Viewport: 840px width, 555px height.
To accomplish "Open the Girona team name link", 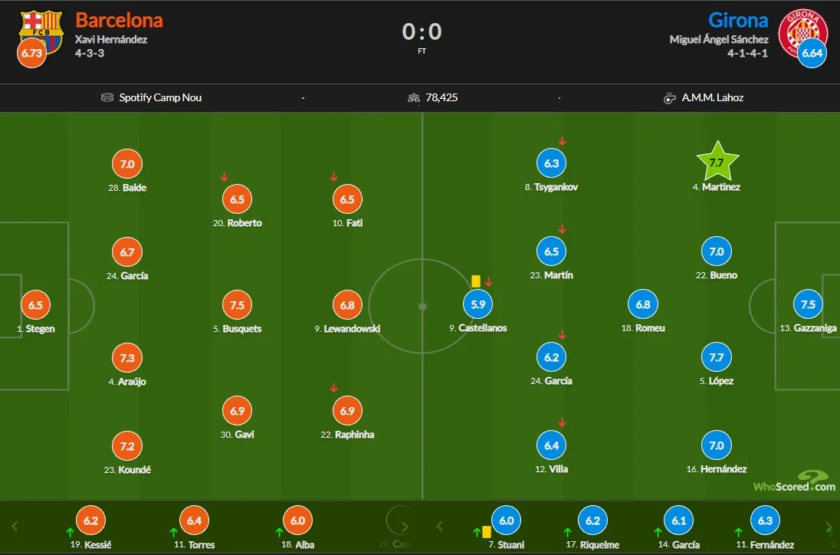I will coord(737,20).
